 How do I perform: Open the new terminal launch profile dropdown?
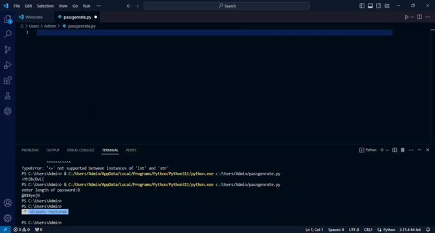point(387,150)
